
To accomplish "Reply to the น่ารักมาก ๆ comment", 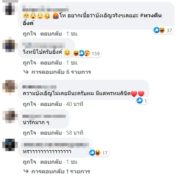I will (x=51, y=133).
